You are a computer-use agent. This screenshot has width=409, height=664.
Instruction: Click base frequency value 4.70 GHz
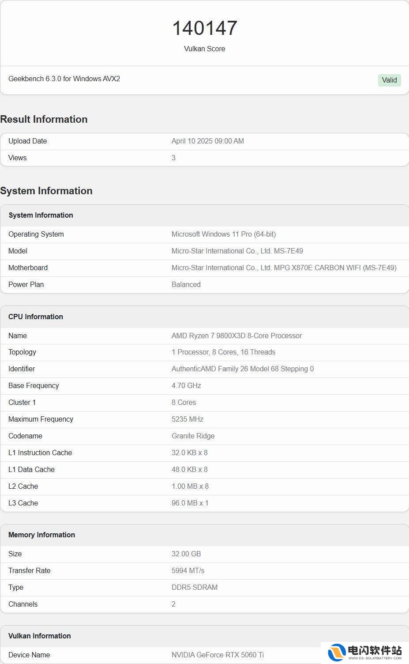186,386
